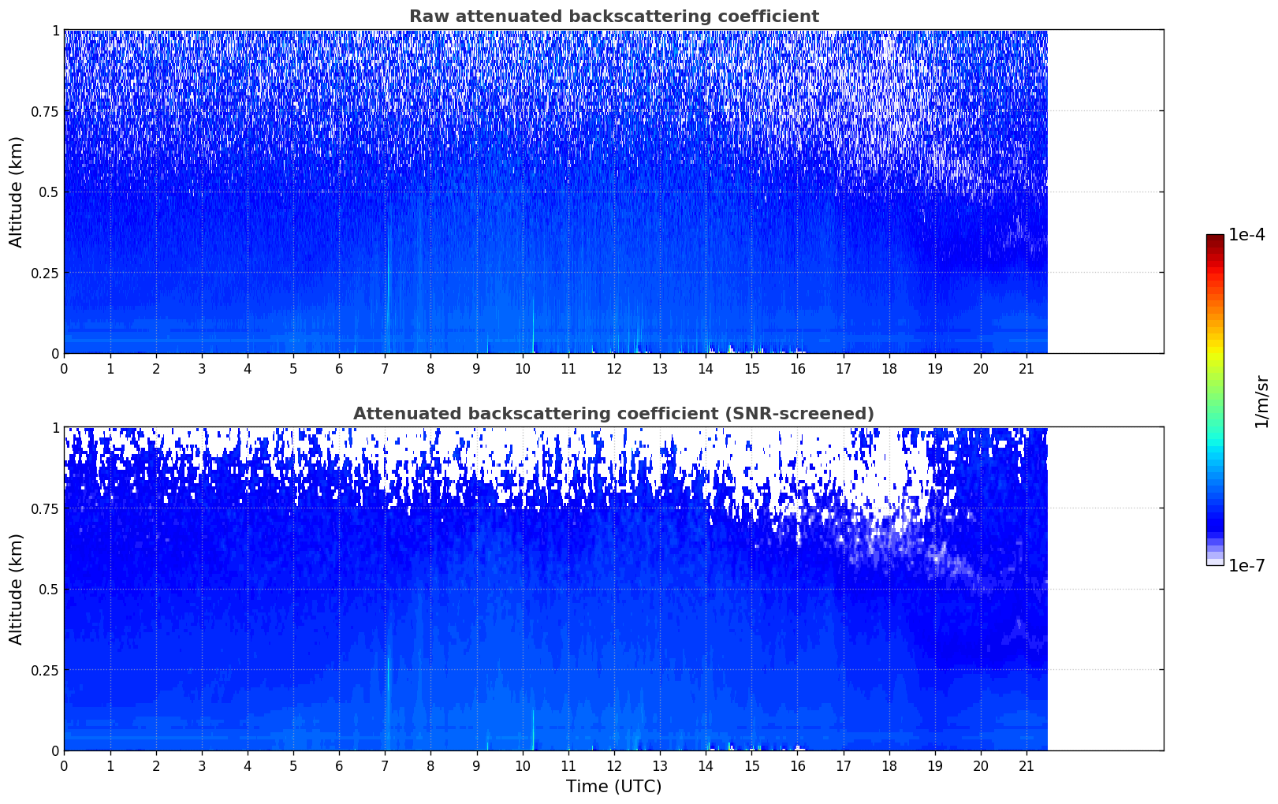Click altitude tick '0.5' on Raw plot

click(x=49, y=192)
